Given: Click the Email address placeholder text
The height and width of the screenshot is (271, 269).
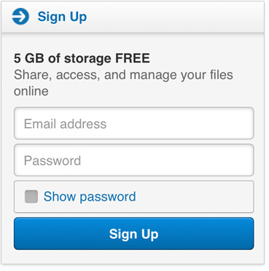Looking at the screenshot, I should point(65,124).
